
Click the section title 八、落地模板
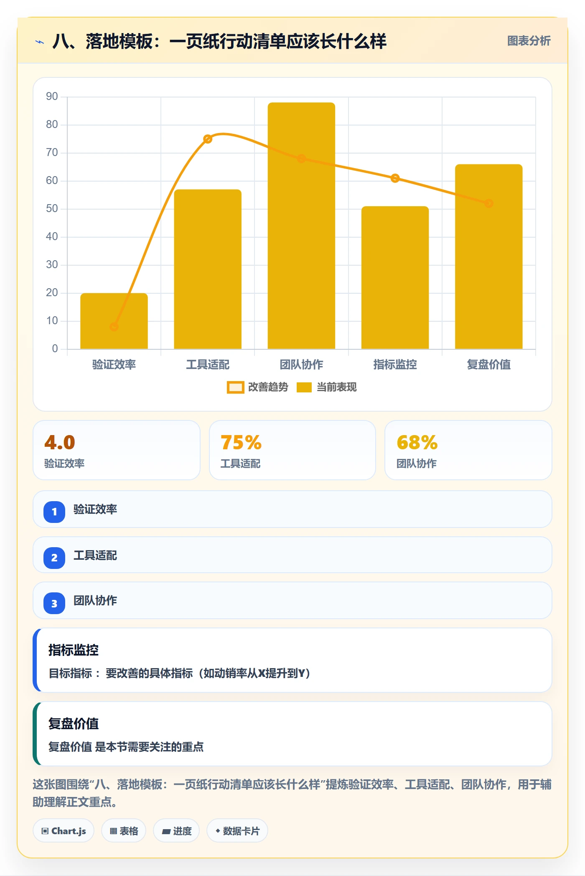219,41
